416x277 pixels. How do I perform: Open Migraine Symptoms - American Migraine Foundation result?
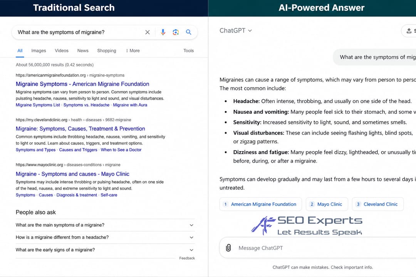(x=82, y=84)
